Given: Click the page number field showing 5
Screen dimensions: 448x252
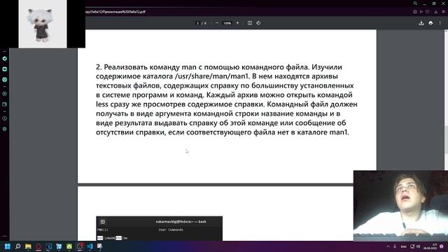Looking at the screenshot, I should pos(197,23).
